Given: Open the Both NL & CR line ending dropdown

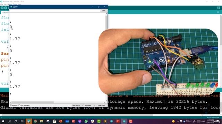Looking at the screenshot, I should [x=78, y=105].
